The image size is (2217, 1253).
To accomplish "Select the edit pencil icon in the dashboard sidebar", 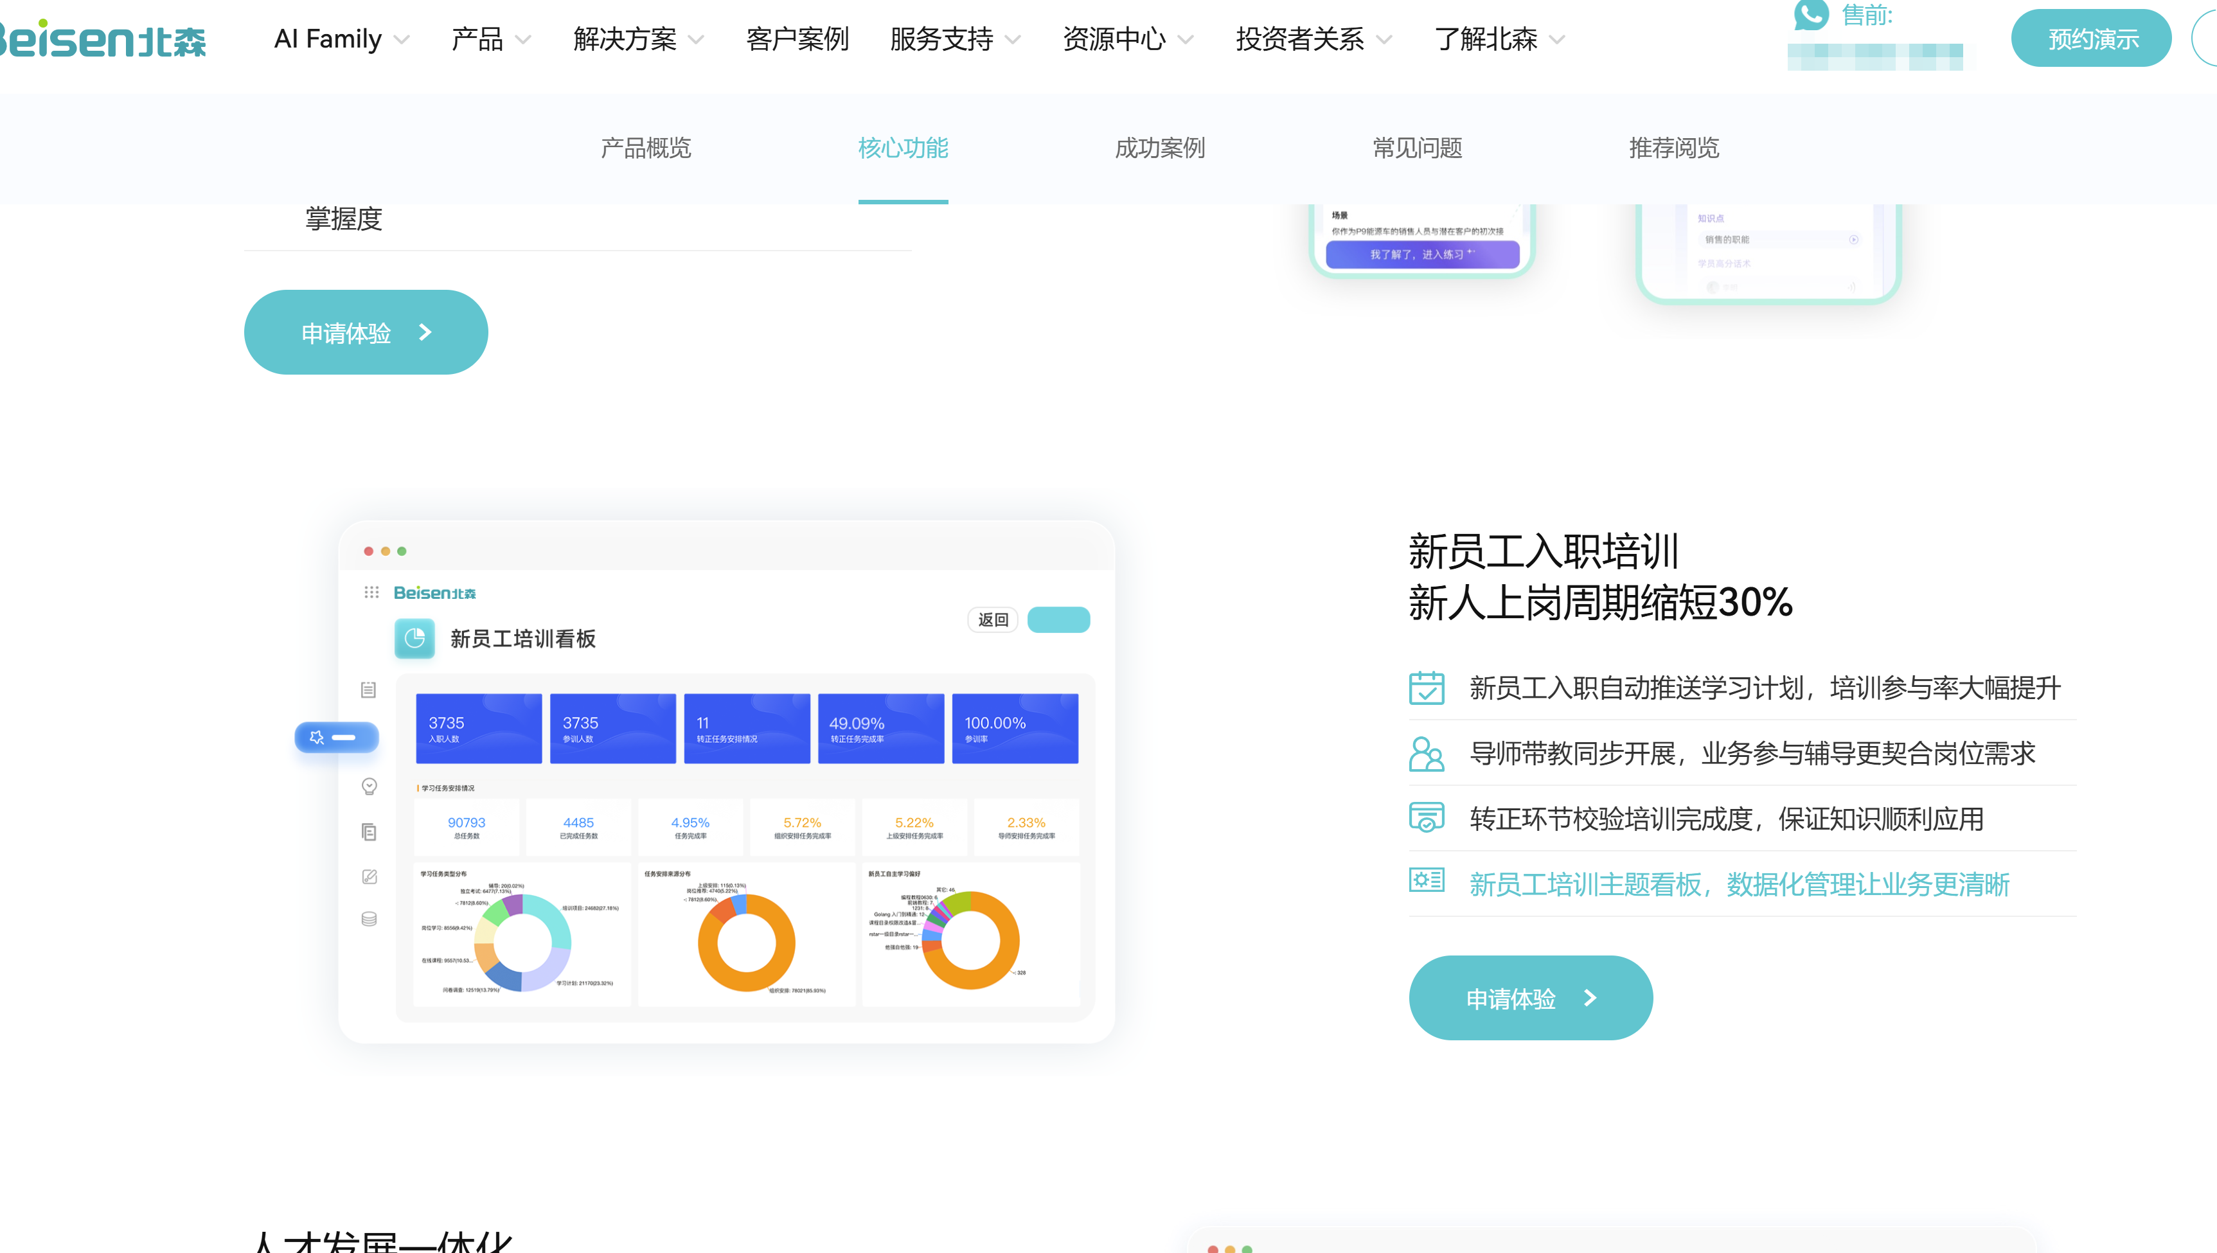I will (369, 877).
